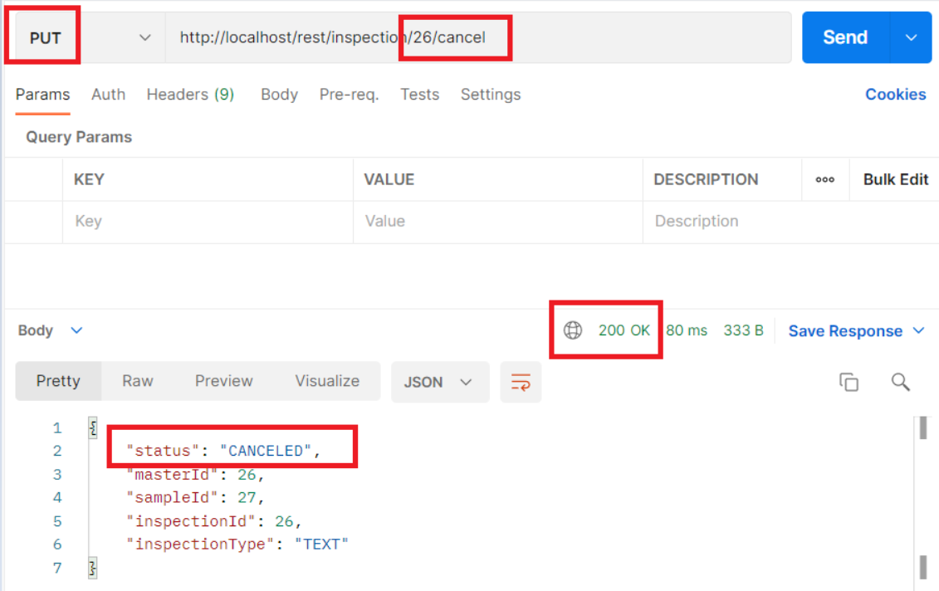Open the Cookies link
939x591 pixels.
point(895,95)
